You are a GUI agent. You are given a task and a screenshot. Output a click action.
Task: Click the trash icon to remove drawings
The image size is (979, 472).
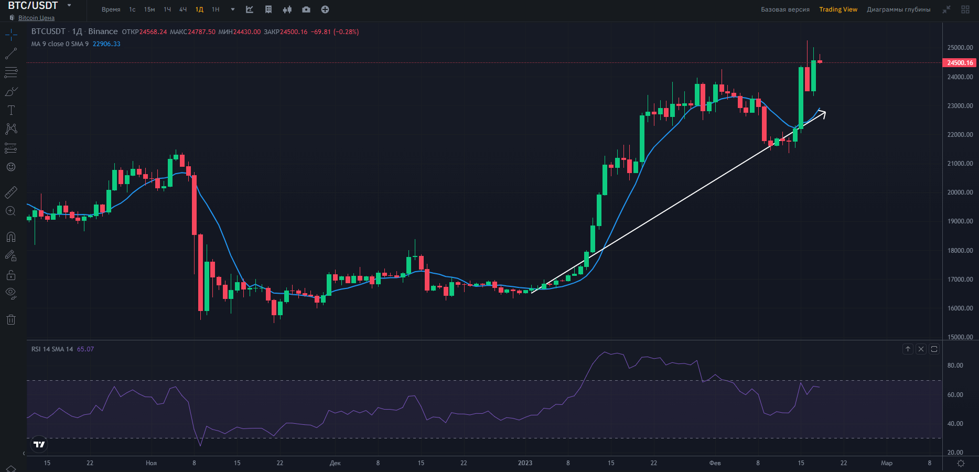click(x=11, y=319)
